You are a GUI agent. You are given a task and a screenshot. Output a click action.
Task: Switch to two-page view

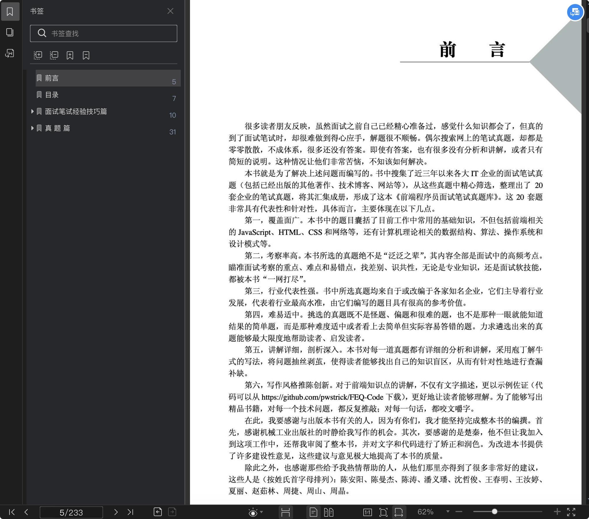pos(328,512)
